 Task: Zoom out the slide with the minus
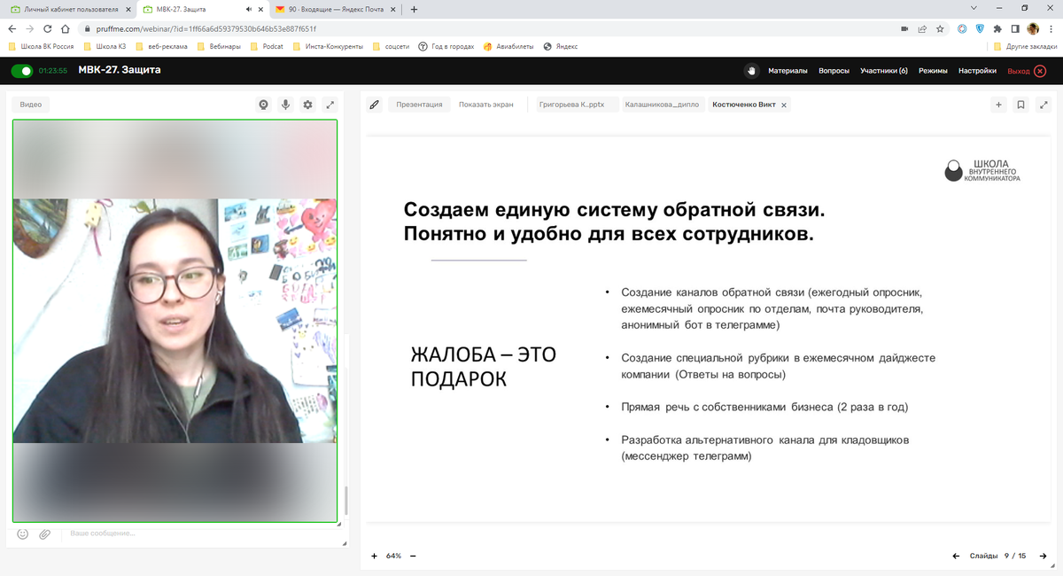[413, 556]
